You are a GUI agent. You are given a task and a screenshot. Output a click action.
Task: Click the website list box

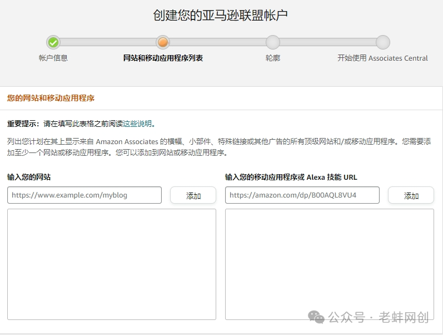[112, 264]
